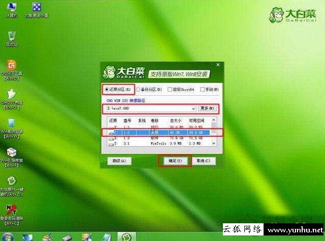Click the monitor icon on the taskbar
Viewport: 325px width, 241px height.
pyautogui.click(x=27, y=237)
